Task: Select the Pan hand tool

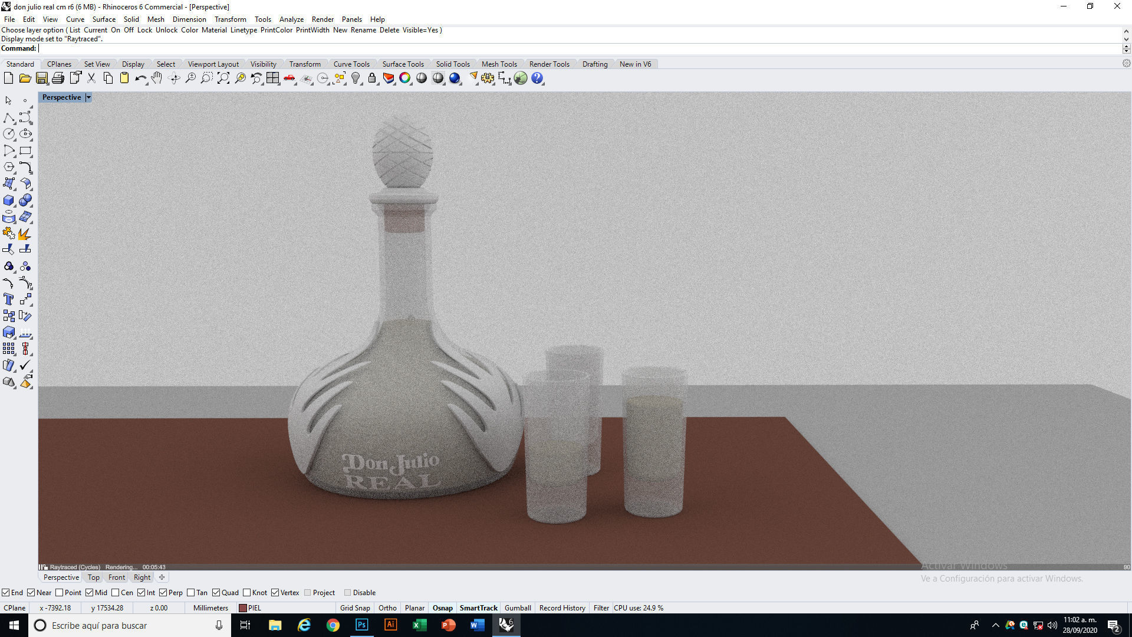Action: coord(157,78)
